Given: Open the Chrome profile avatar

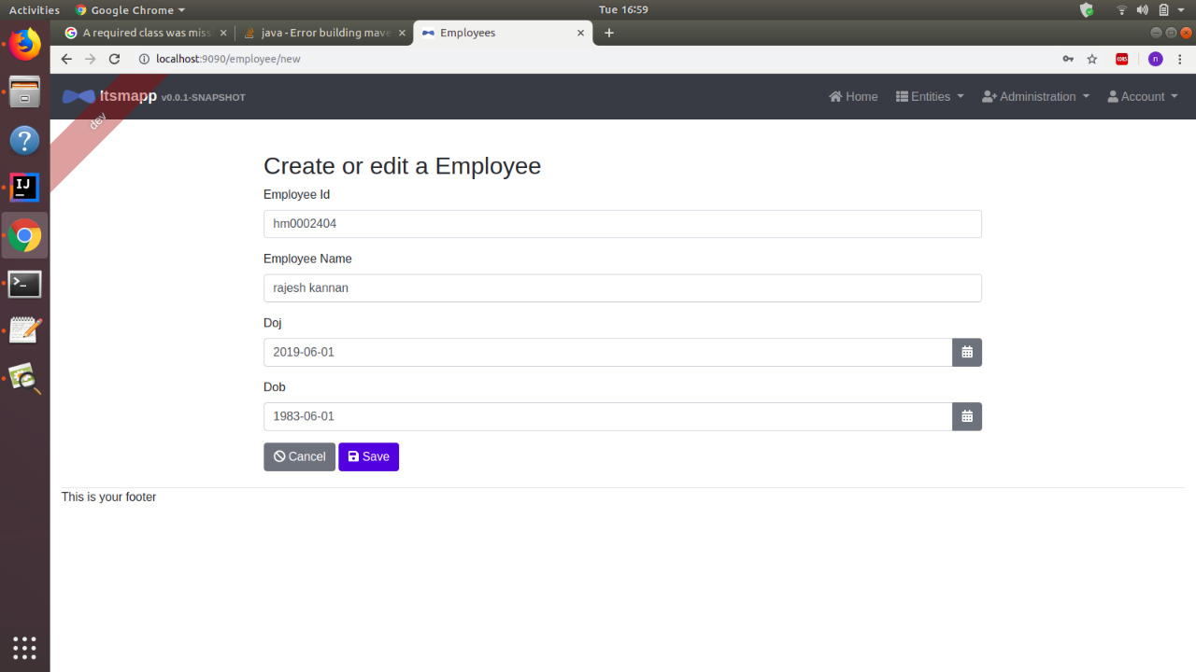Looking at the screenshot, I should pos(1156,59).
